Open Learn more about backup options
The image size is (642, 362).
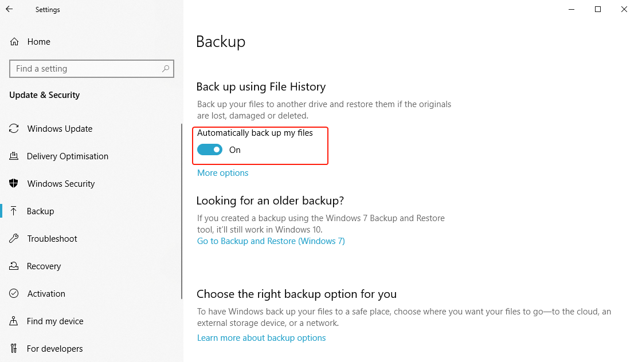(261, 337)
